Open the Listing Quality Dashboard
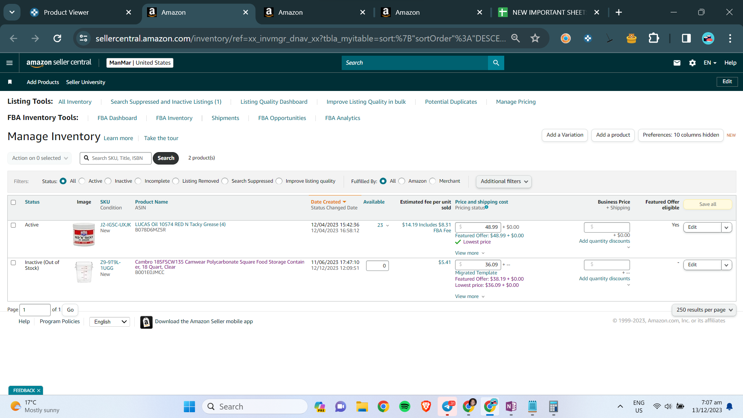This screenshot has width=743, height=418. tap(274, 102)
